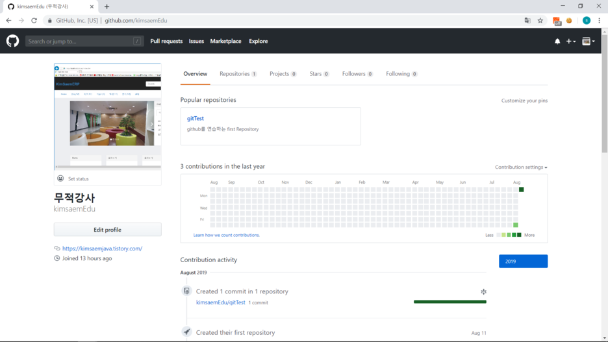The width and height of the screenshot is (608, 342).
Task: Click the Set status text
Action: click(79, 179)
